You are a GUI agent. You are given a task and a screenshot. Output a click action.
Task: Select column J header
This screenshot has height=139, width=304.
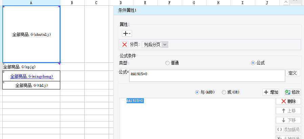click(267, 3)
